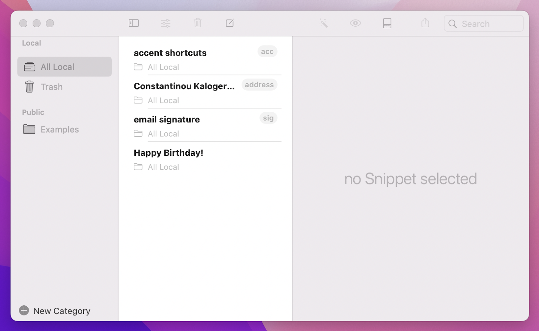The height and width of the screenshot is (331, 539).
Task: Select the Happy Birthday! snippet
Action: pos(168,153)
